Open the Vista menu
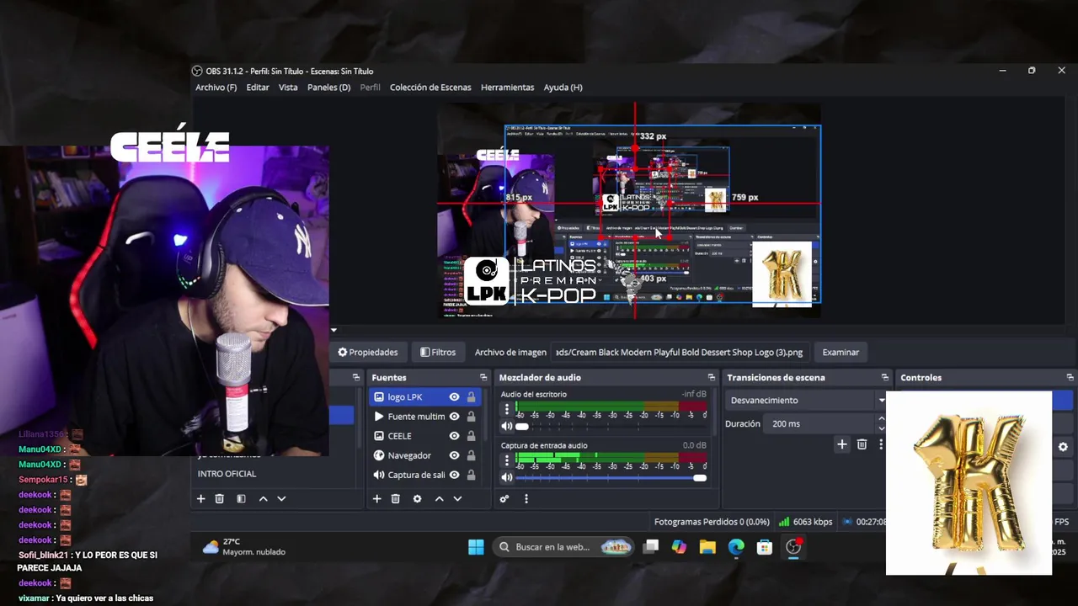This screenshot has width=1078, height=606. click(x=288, y=88)
